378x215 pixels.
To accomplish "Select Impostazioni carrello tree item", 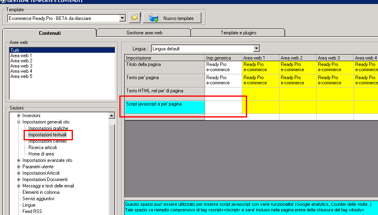I will point(48,141).
